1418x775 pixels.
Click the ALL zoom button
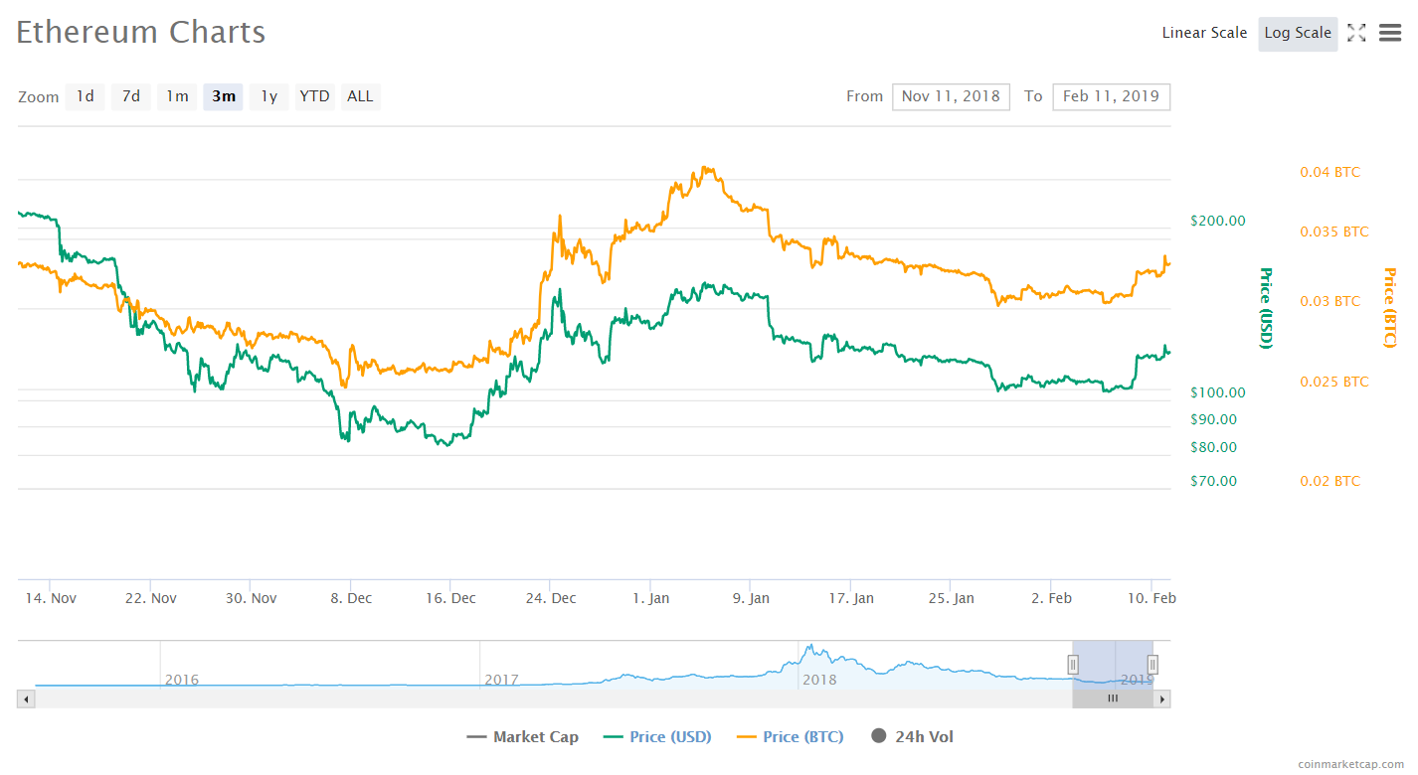[x=360, y=96]
